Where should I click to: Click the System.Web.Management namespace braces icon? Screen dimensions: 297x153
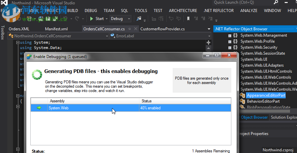point(235,35)
